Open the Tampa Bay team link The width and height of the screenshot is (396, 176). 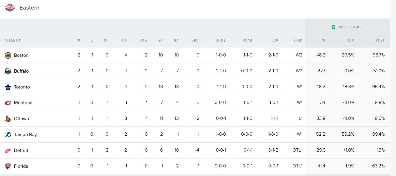[25, 134]
